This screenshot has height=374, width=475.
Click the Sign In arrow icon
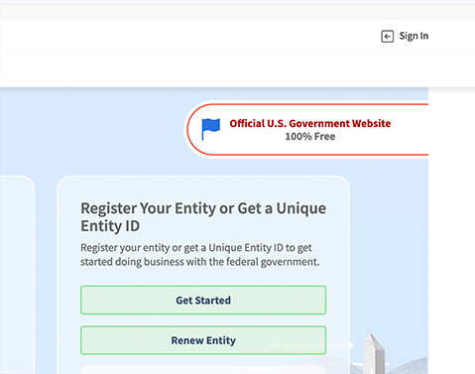click(x=387, y=36)
